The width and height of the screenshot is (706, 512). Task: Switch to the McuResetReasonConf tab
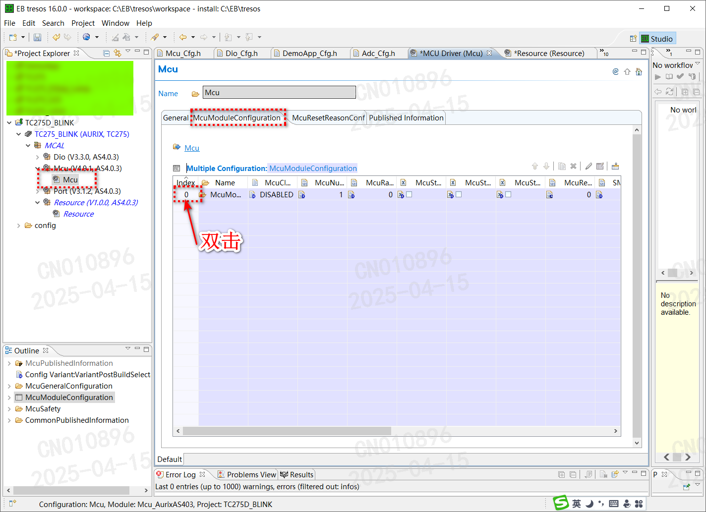328,118
